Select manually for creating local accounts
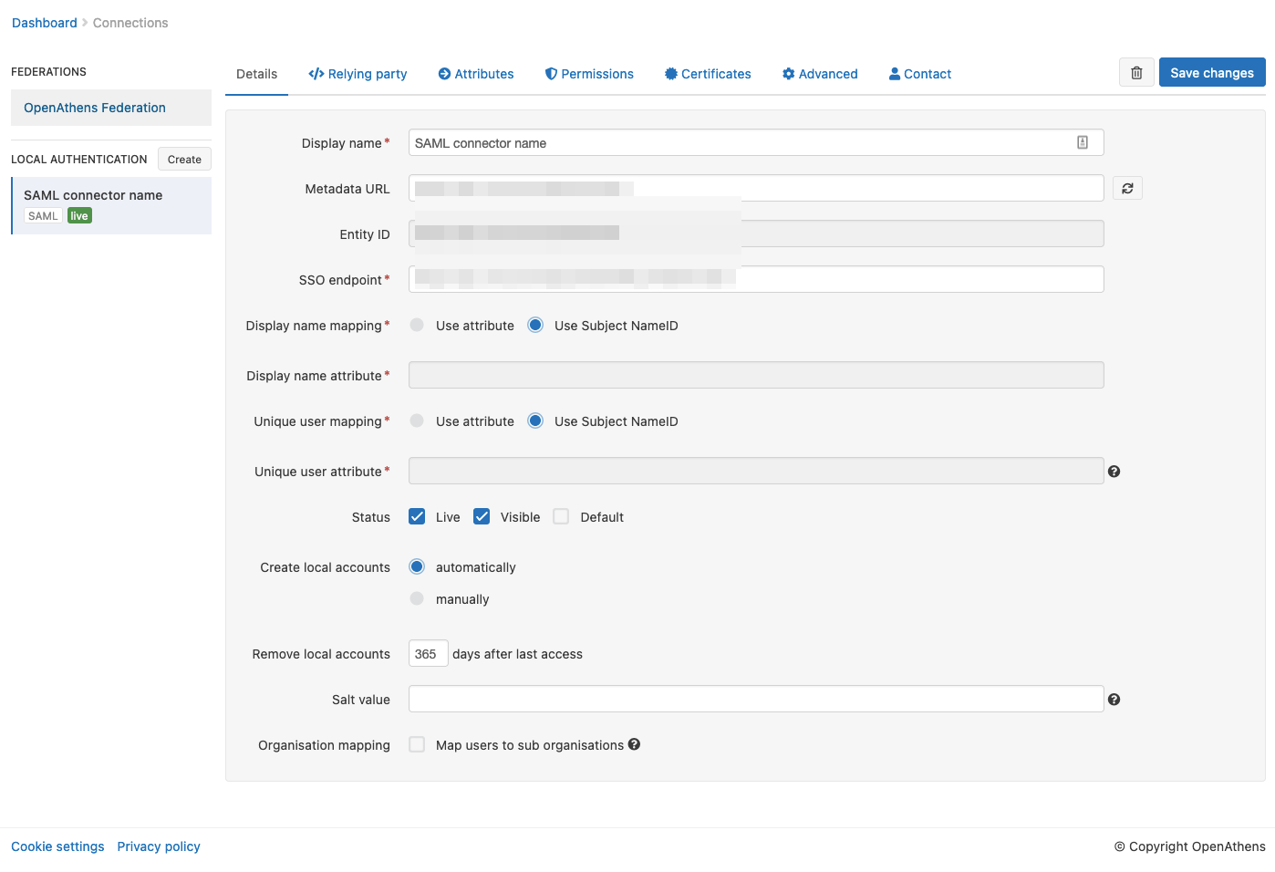The height and width of the screenshot is (872, 1275). 417,598
